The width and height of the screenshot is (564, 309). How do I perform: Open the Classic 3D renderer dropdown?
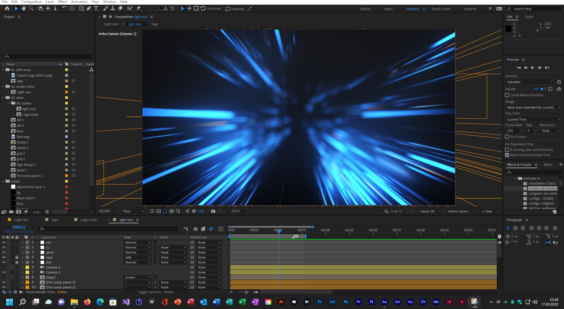point(430,211)
